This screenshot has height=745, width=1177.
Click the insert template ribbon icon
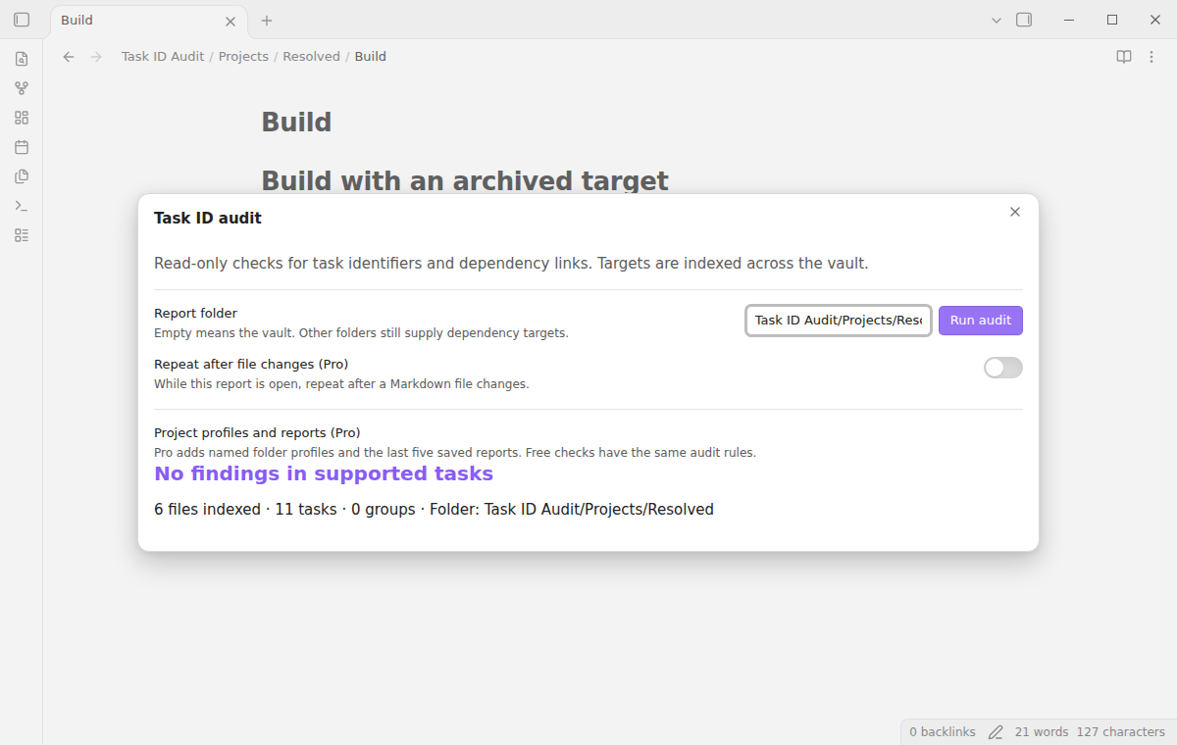tap(22, 176)
